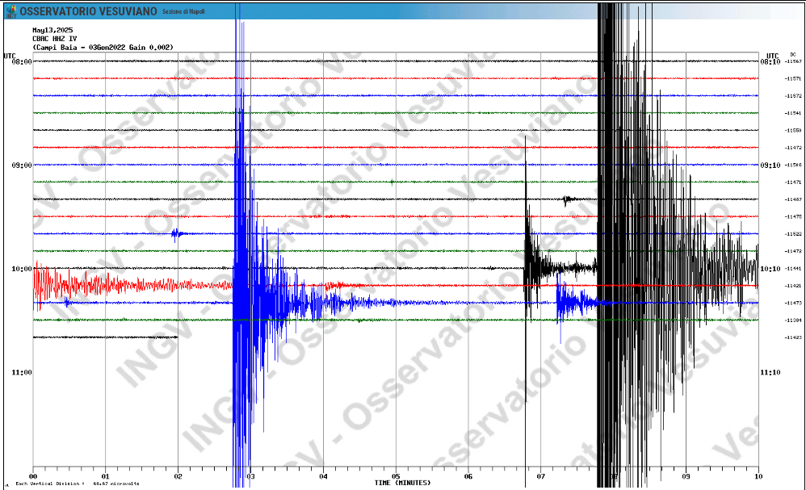Click 'Each Vertical Division = 66.67 microvolts' note
The height and width of the screenshot is (490, 806).
click(x=77, y=484)
